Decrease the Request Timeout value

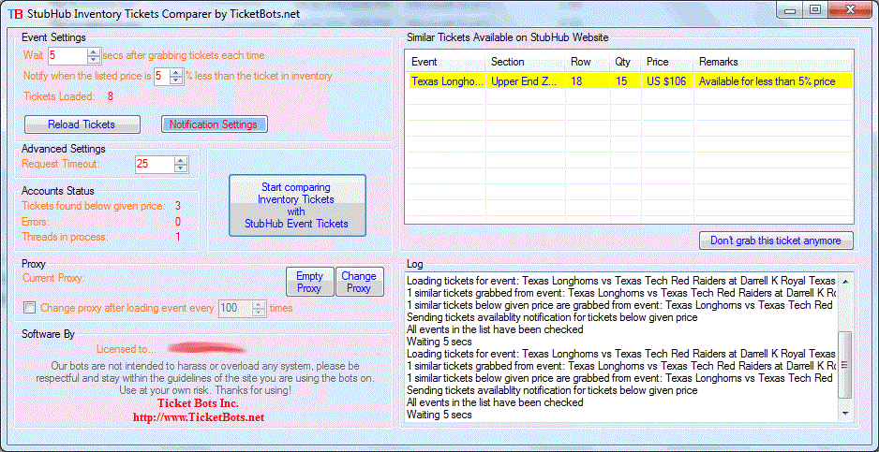pyautogui.click(x=181, y=168)
